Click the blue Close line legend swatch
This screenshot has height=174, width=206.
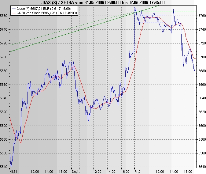[x=14, y=9]
